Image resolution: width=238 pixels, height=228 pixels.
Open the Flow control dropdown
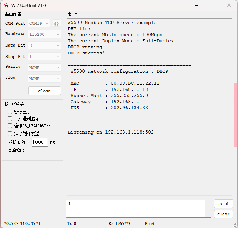[44, 79]
